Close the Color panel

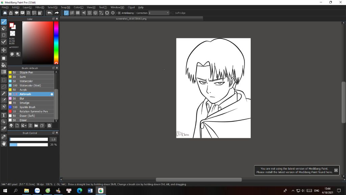click(57, 19)
